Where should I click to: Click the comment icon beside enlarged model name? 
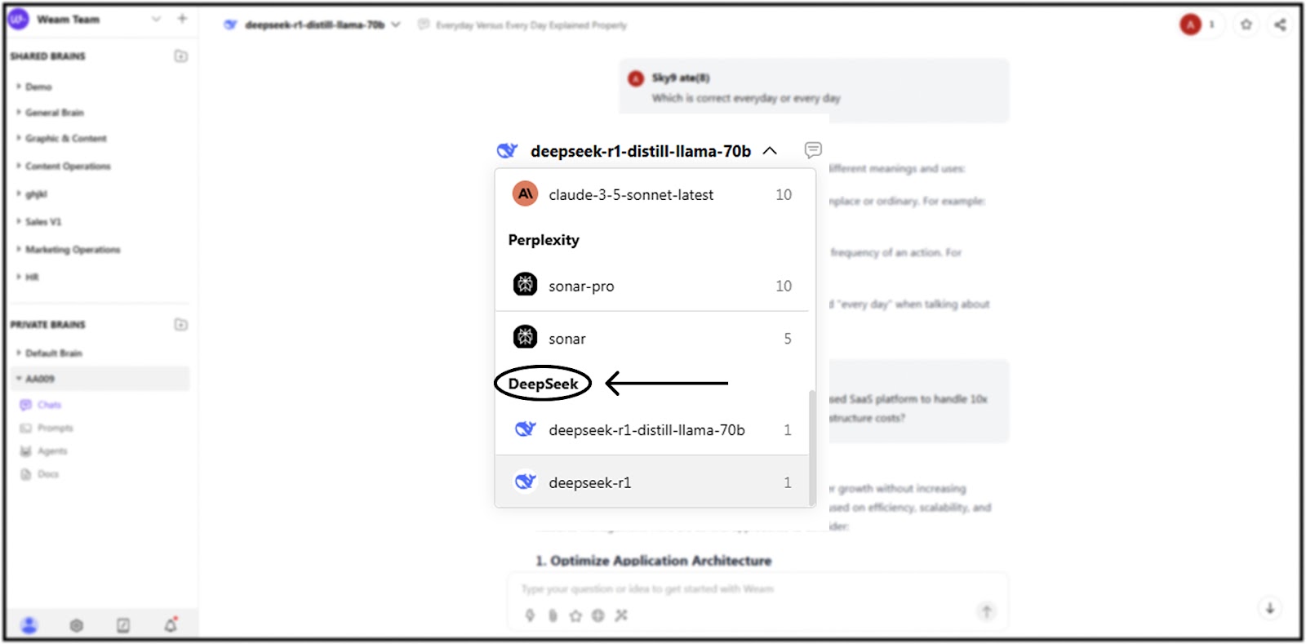(813, 149)
